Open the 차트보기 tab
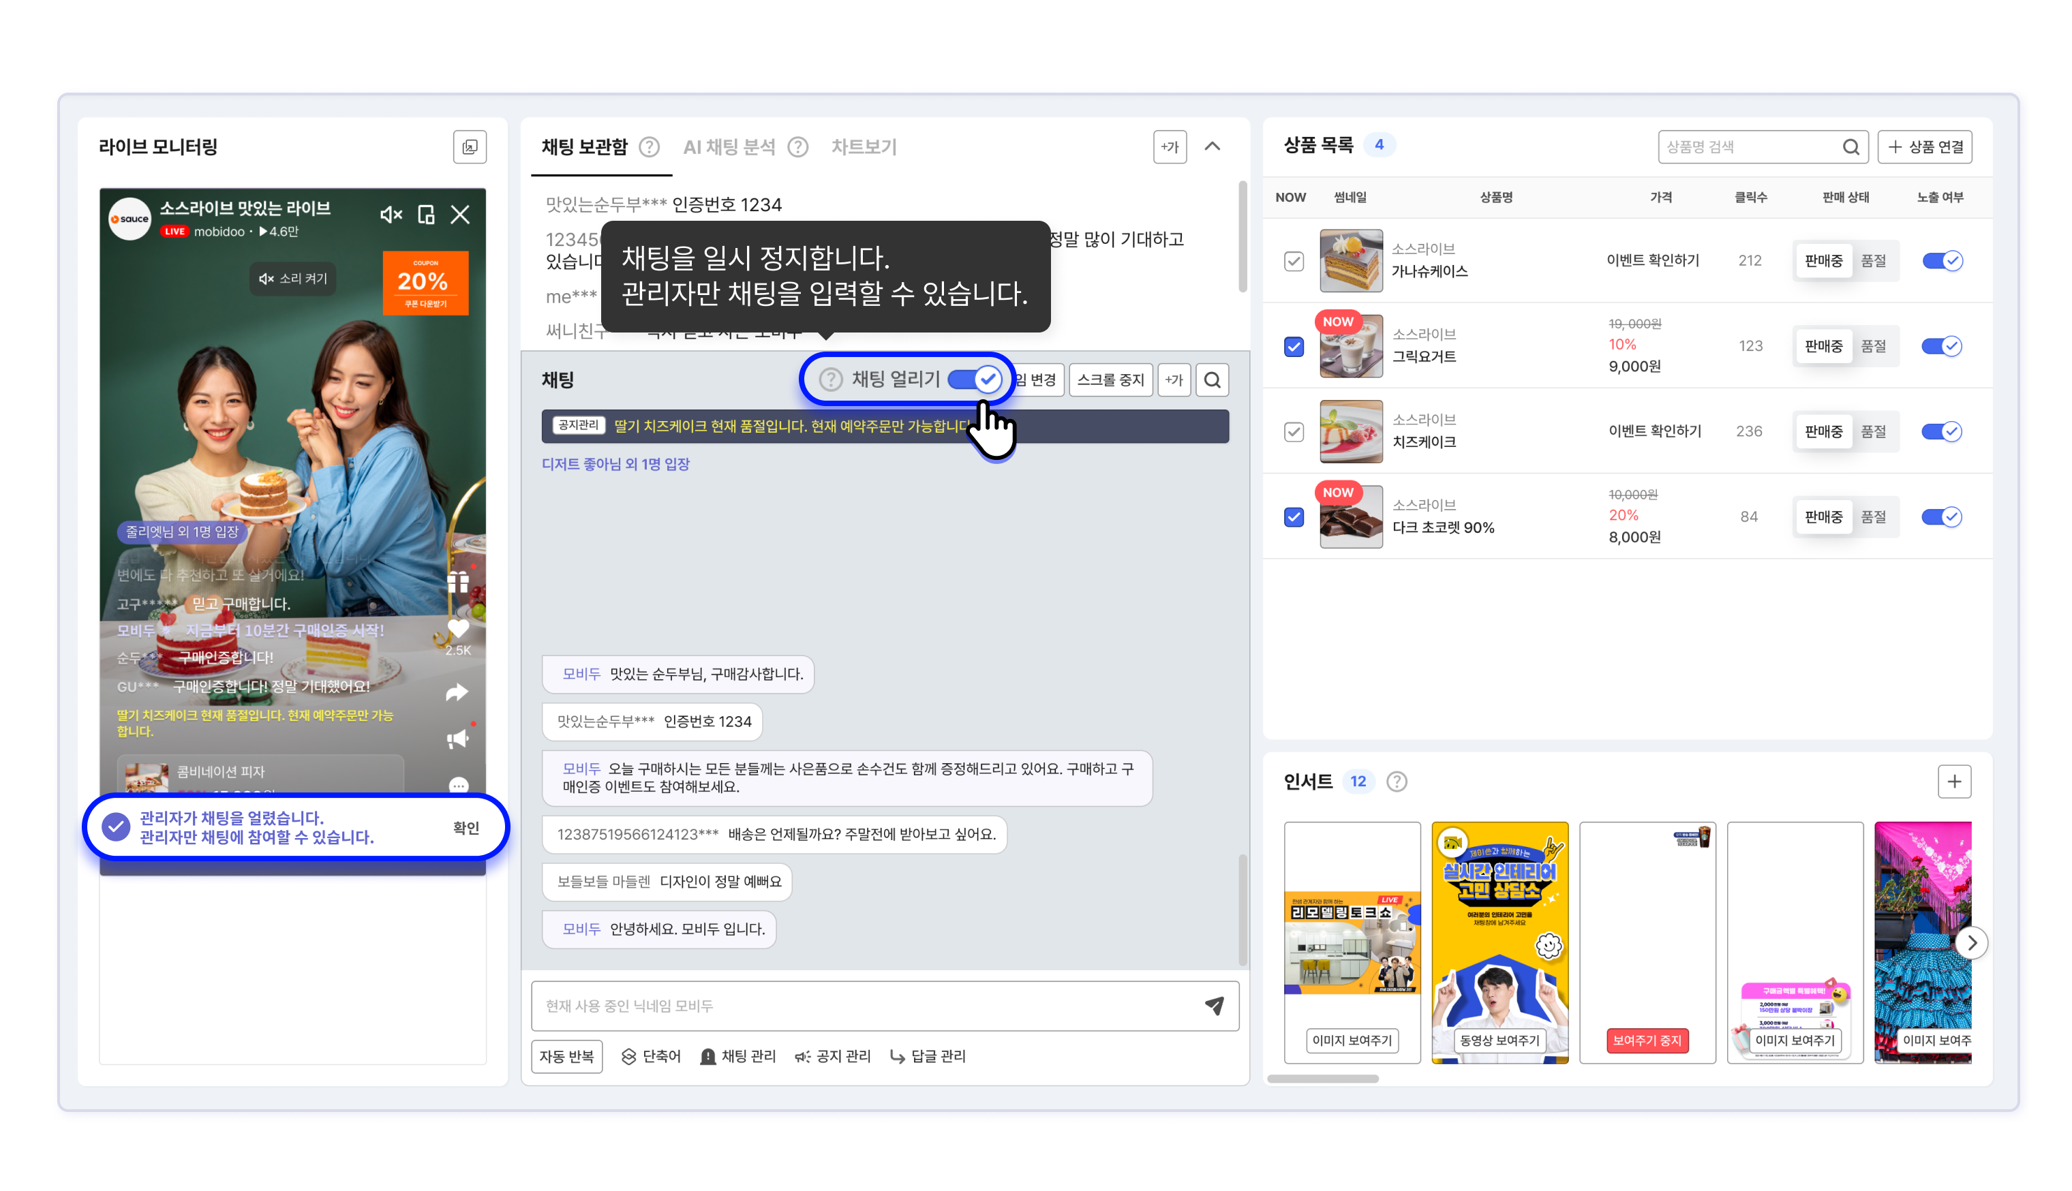The width and height of the screenshot is (2072, 1191). (863, 147)
